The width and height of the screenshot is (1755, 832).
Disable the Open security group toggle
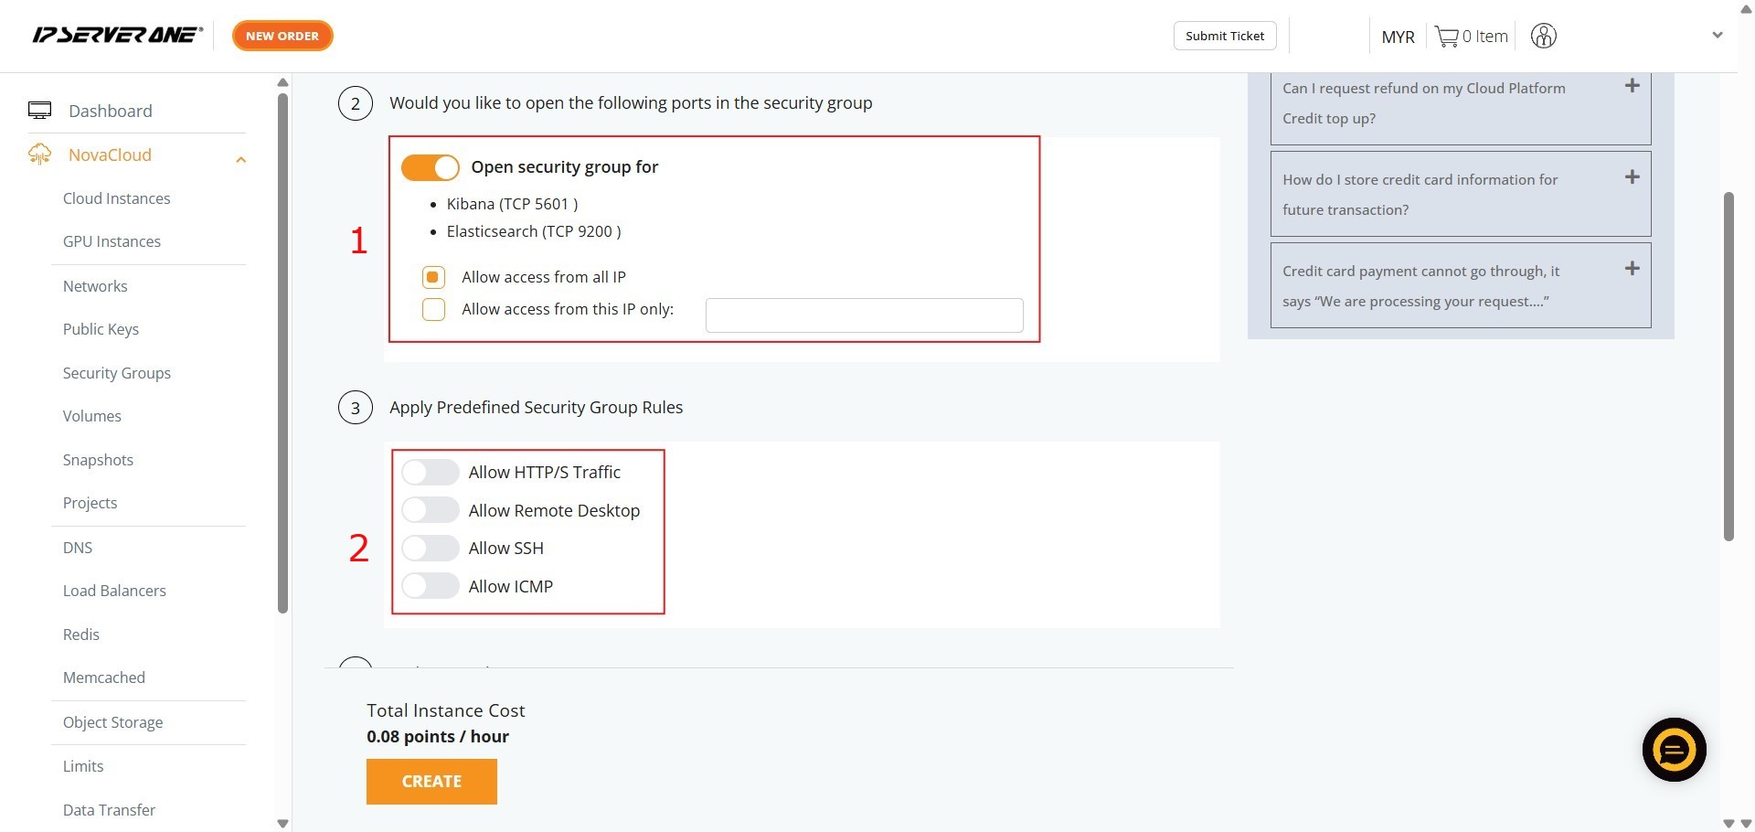tap(431, 167)
